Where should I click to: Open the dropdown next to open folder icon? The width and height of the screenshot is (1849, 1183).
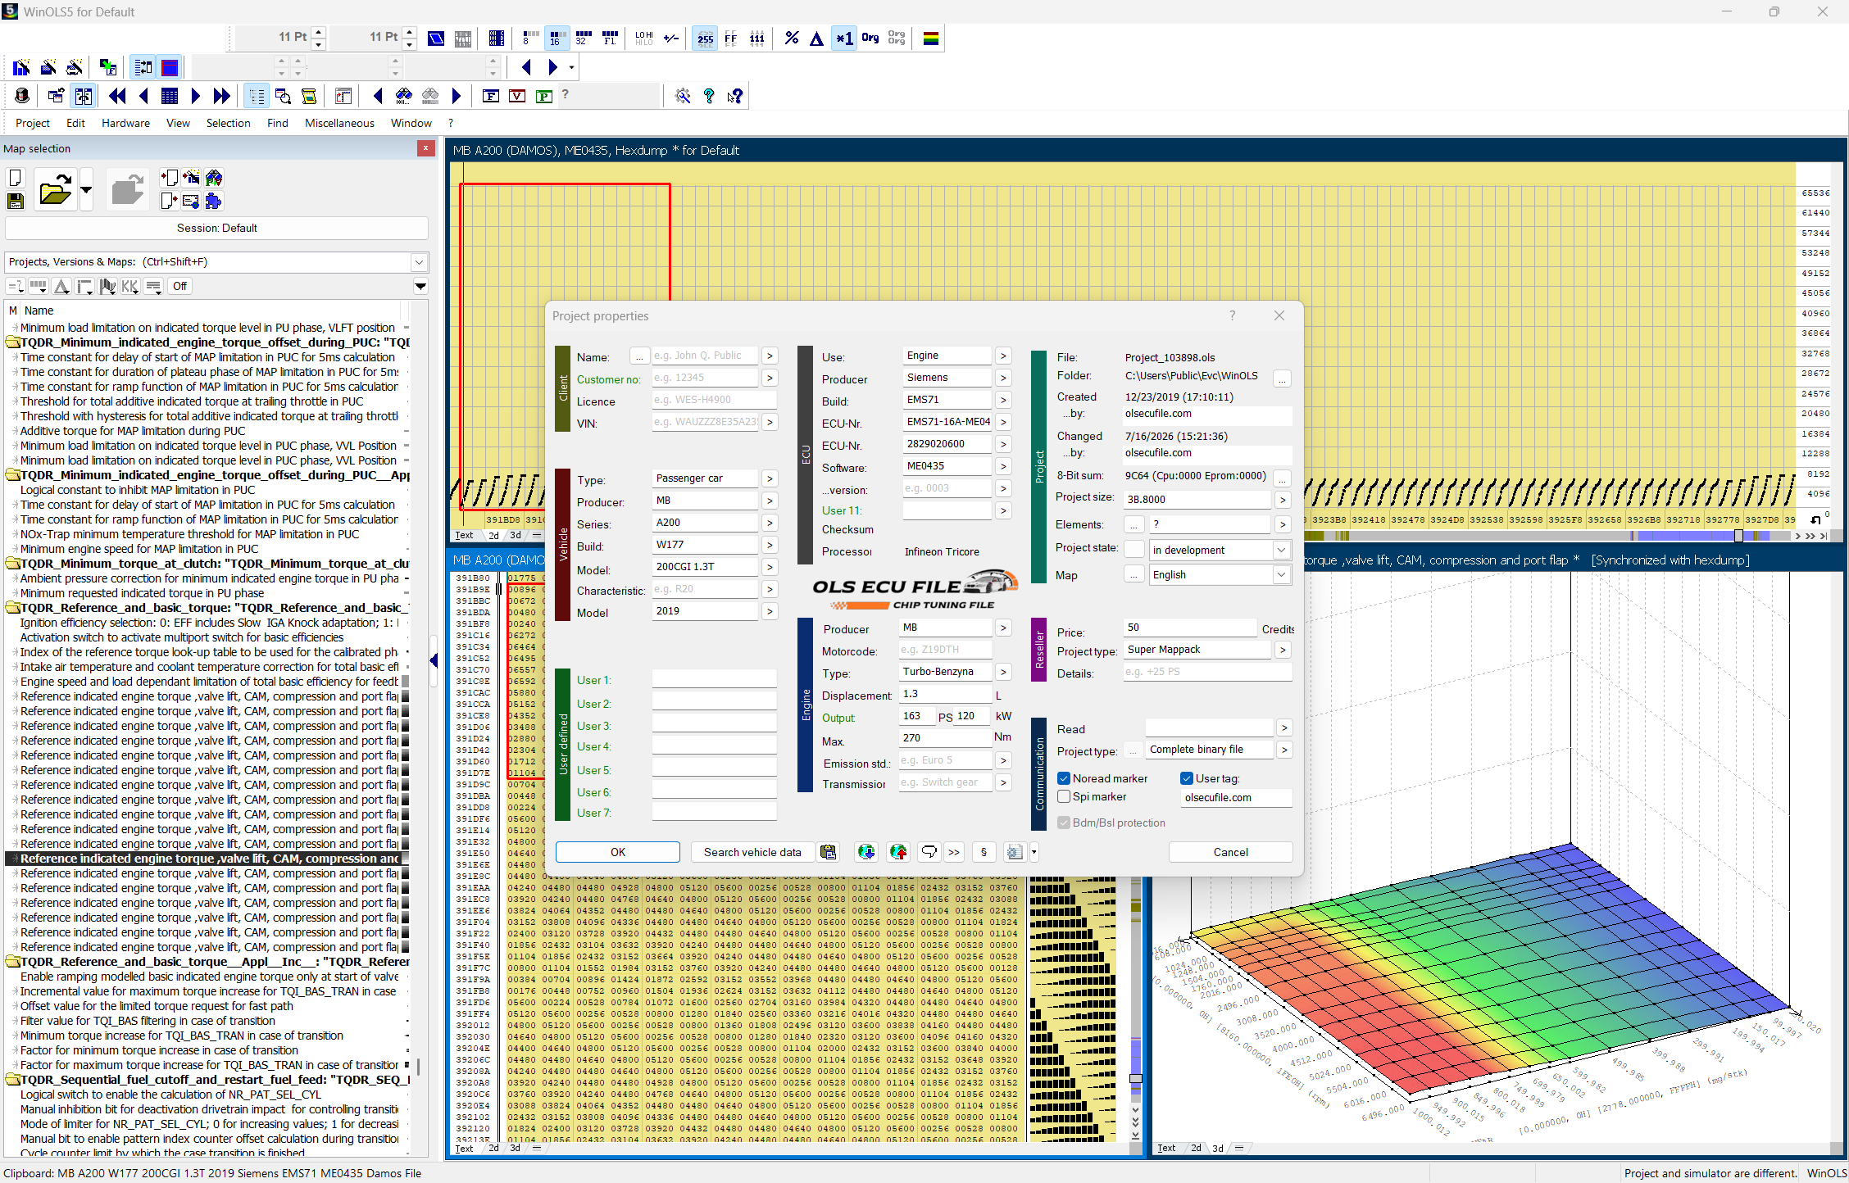point(86,190)
